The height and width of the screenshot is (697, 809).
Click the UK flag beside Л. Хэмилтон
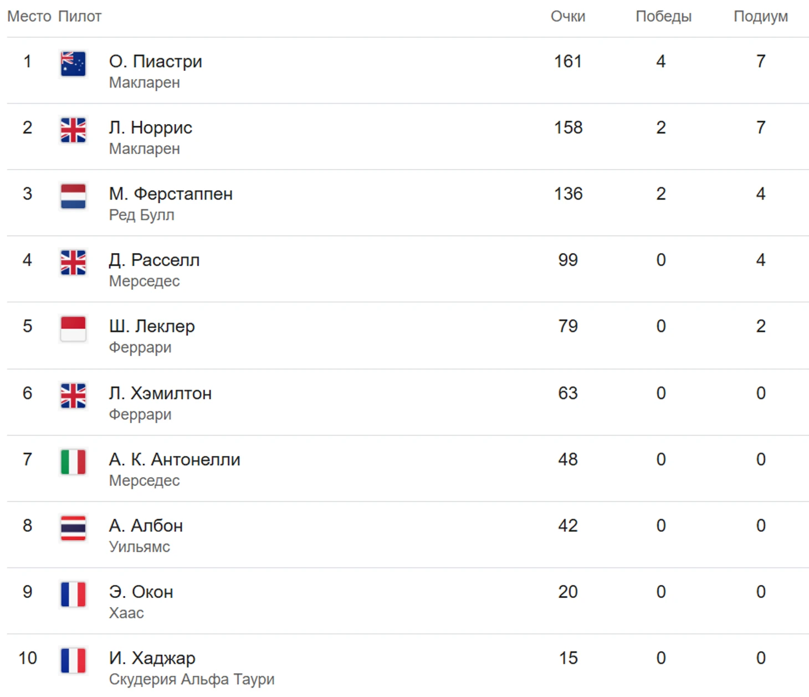pyautogui.click(x=73, y=396)
